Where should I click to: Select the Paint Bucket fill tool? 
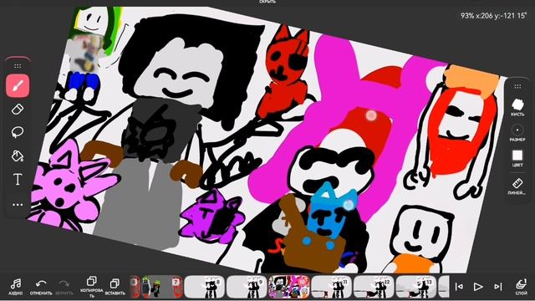(18, 156)
